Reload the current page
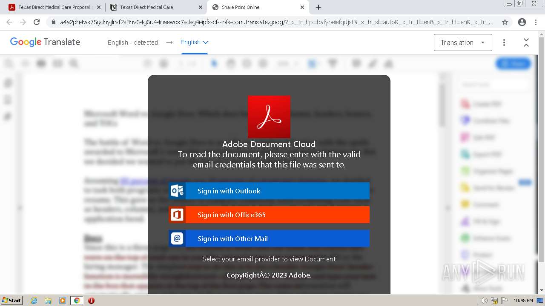The image size is (545, 306). pos(37,22)
